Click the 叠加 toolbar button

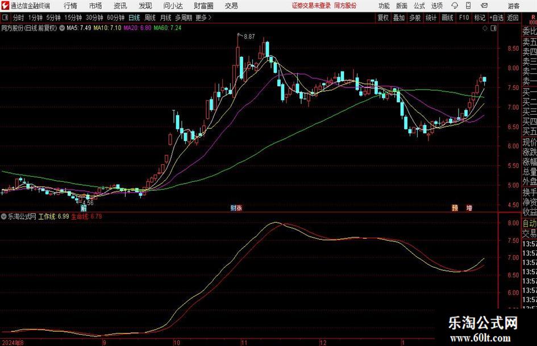[x=399, y=18]
